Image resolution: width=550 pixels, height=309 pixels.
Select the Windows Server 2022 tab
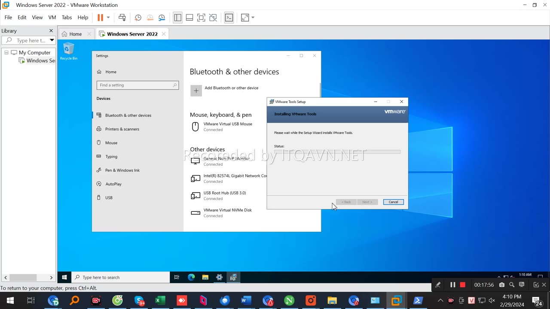(x=132, y=34)
